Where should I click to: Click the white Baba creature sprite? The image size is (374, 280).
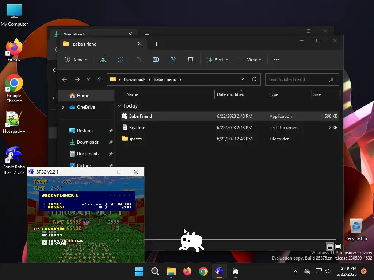(x=191, y=241)
